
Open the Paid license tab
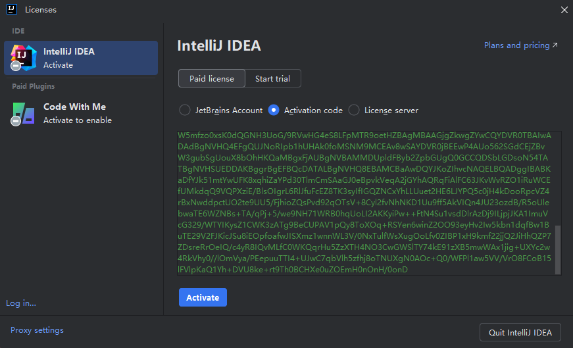[x=211, y=78]
